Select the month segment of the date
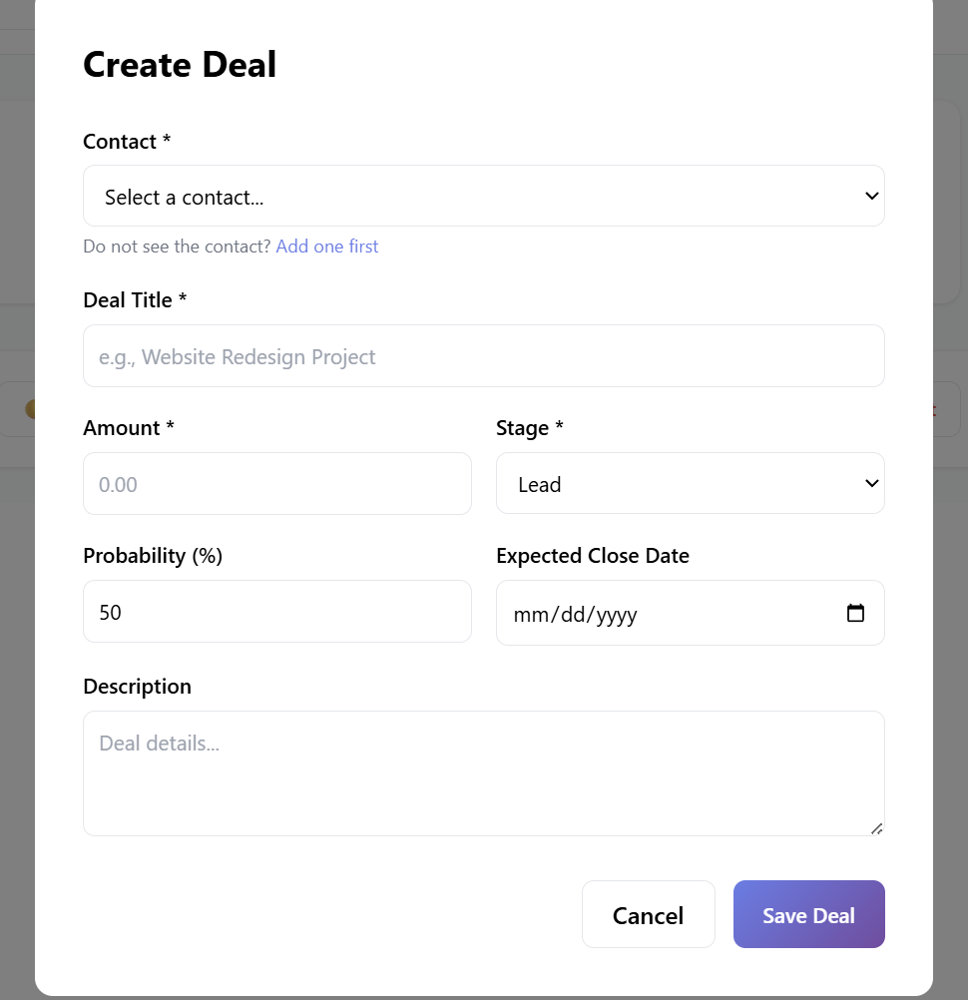968x1000 pixels. pyautogui.click(x=529, y=614)
